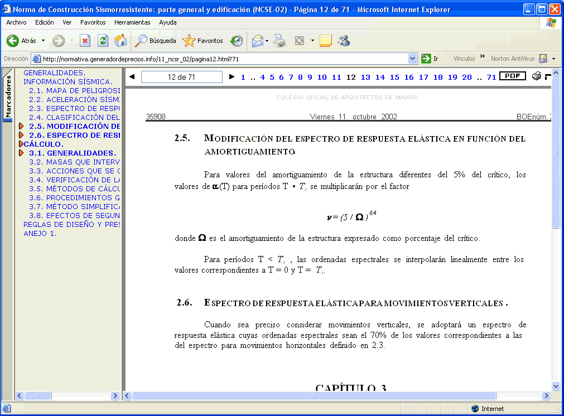The height and width of the screenshot is (416, 564).
Task: Go back with the Atrás button
Action: [x=21, y=41]
